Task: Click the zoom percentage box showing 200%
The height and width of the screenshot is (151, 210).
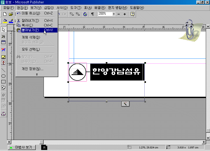Action: [x=105, y=14]
